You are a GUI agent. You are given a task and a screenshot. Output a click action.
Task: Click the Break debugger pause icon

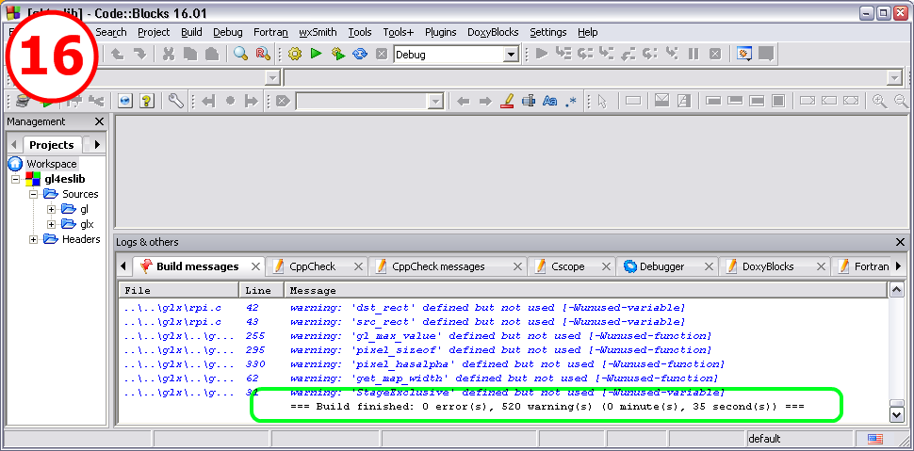(694, 55)
